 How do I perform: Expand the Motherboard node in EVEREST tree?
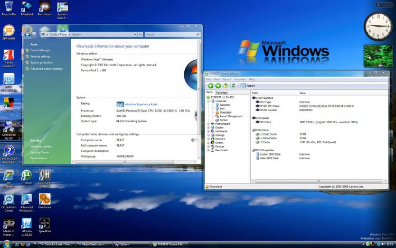pos(209,124)
